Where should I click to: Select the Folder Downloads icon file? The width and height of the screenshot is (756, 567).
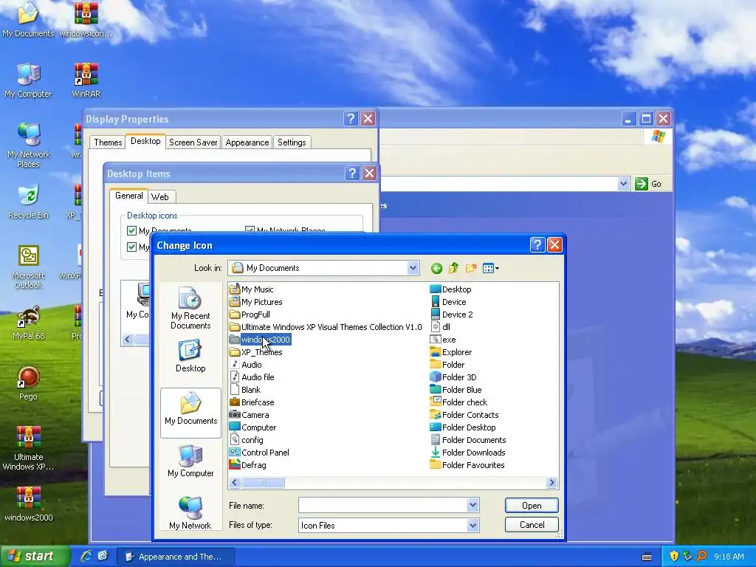tap(467, 453)
